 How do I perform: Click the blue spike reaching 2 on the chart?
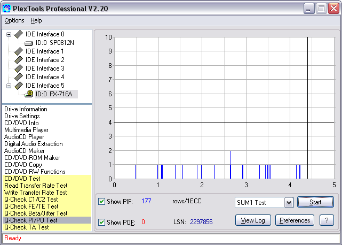pyautogui.click(x=230, y=164)
